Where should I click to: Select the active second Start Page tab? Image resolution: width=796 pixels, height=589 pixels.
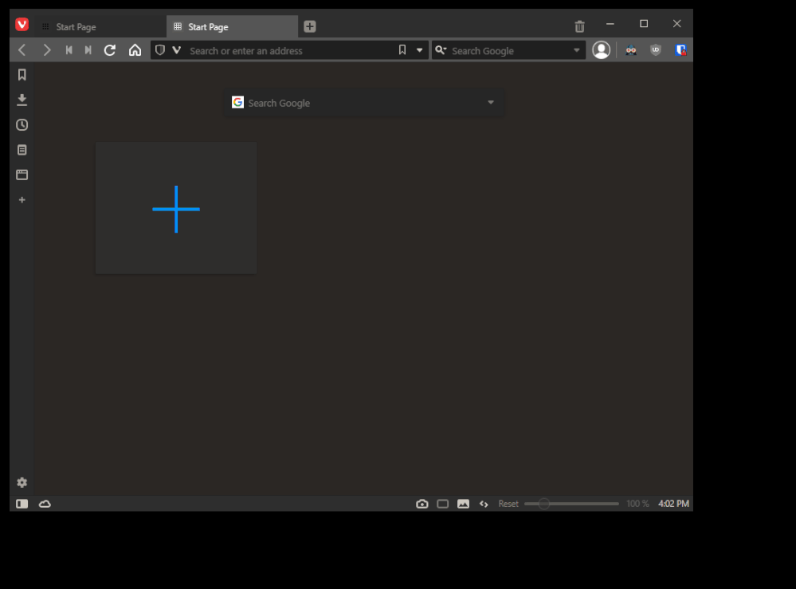point(232,26)
